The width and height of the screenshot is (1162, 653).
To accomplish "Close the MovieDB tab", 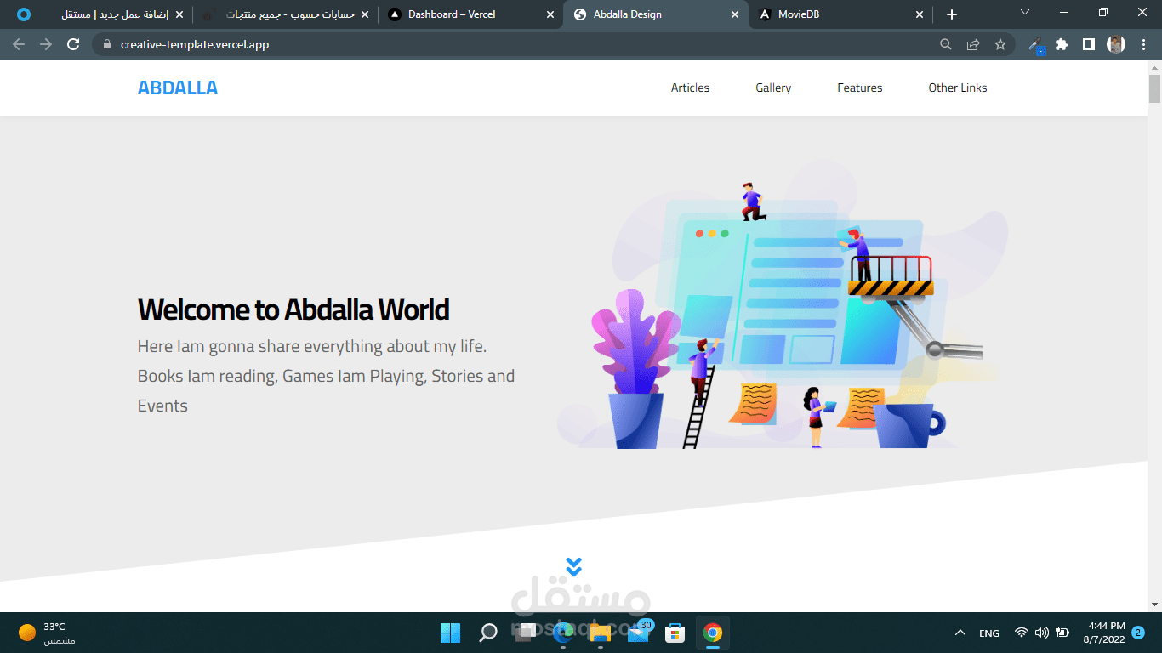I will pos(920,14).
